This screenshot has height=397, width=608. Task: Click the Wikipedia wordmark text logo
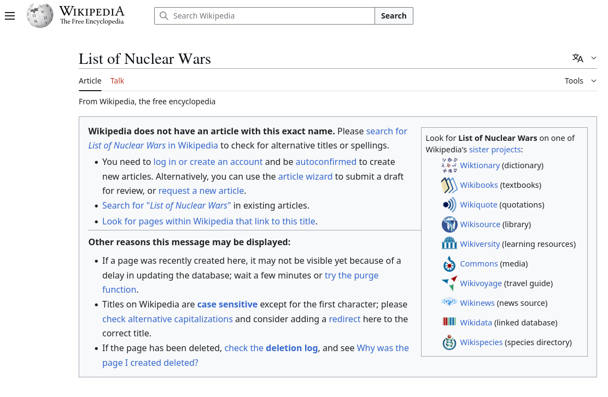tap(91, 15)
